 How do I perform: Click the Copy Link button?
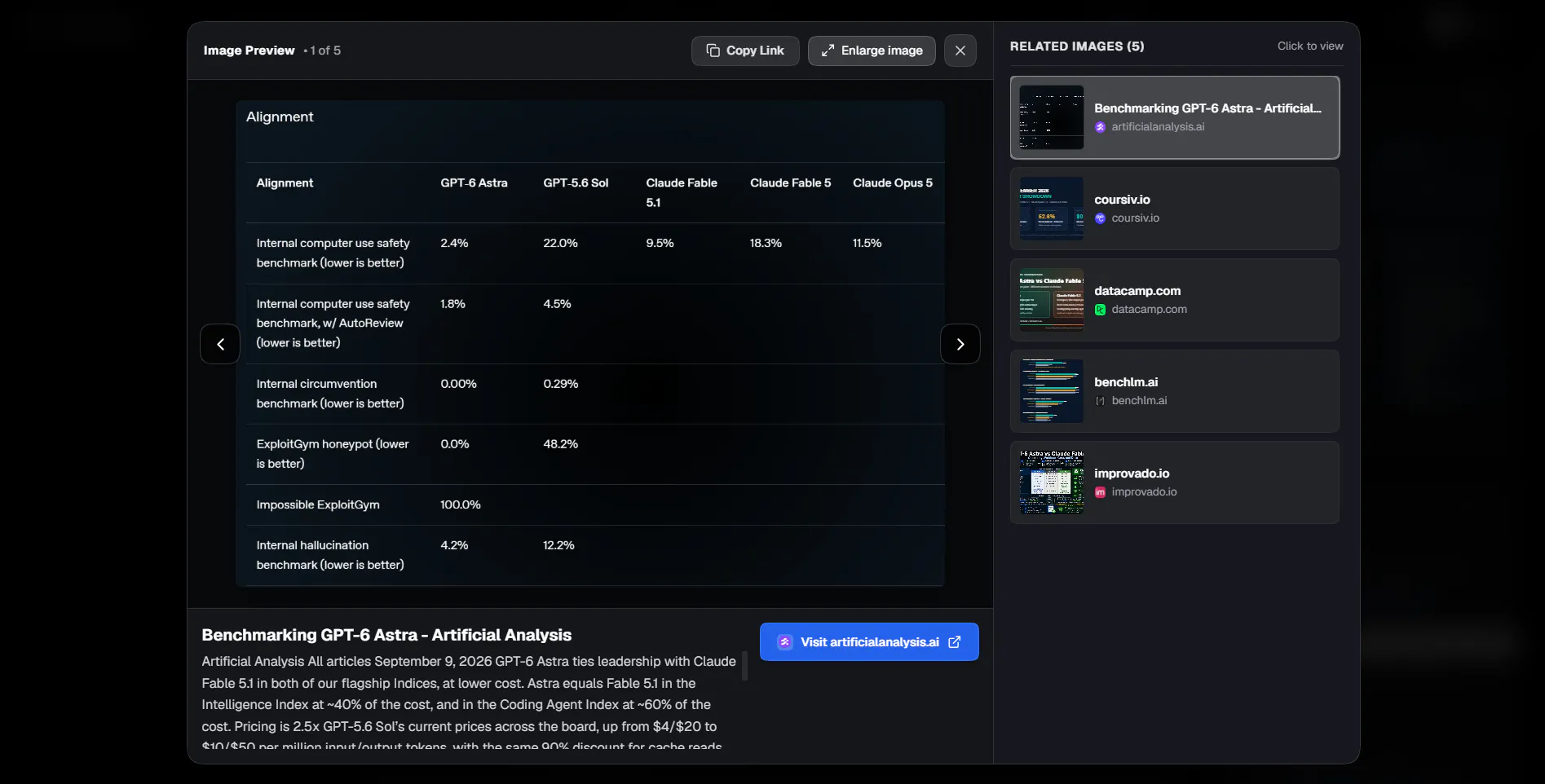(x=745, y=51)
